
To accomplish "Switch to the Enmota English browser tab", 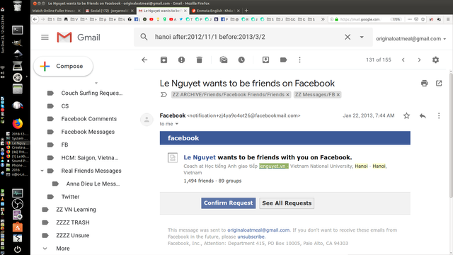I will 215,11.
